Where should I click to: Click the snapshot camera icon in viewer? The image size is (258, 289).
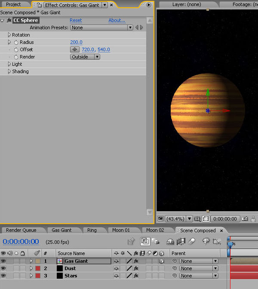[x=245, y=218]
